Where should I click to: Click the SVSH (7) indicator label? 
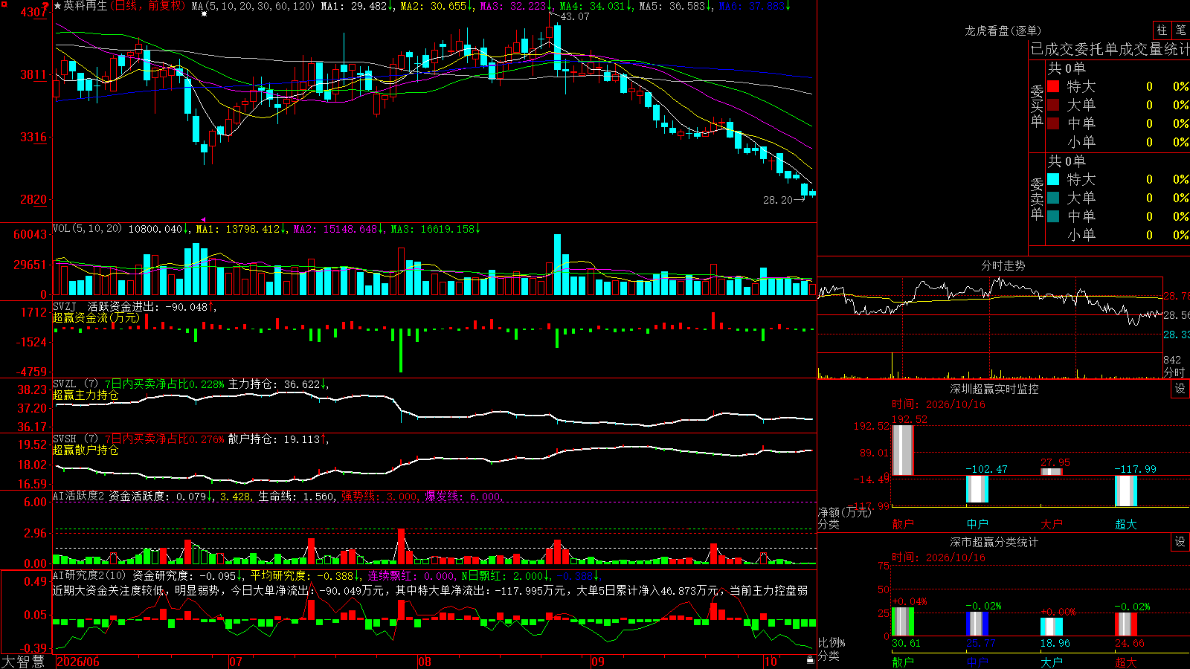(x=75, y=439)
